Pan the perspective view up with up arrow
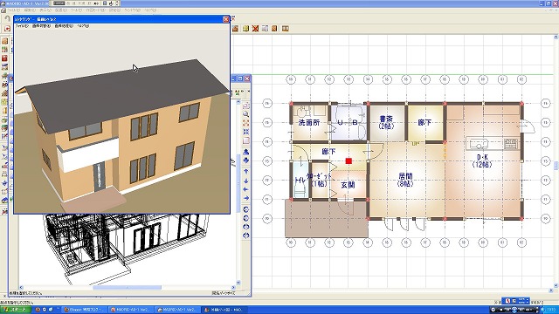This screenshot has height=314, width=559. click(246, 172)
